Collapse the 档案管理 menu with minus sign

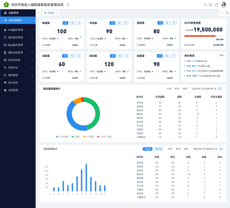click(32, 13)
